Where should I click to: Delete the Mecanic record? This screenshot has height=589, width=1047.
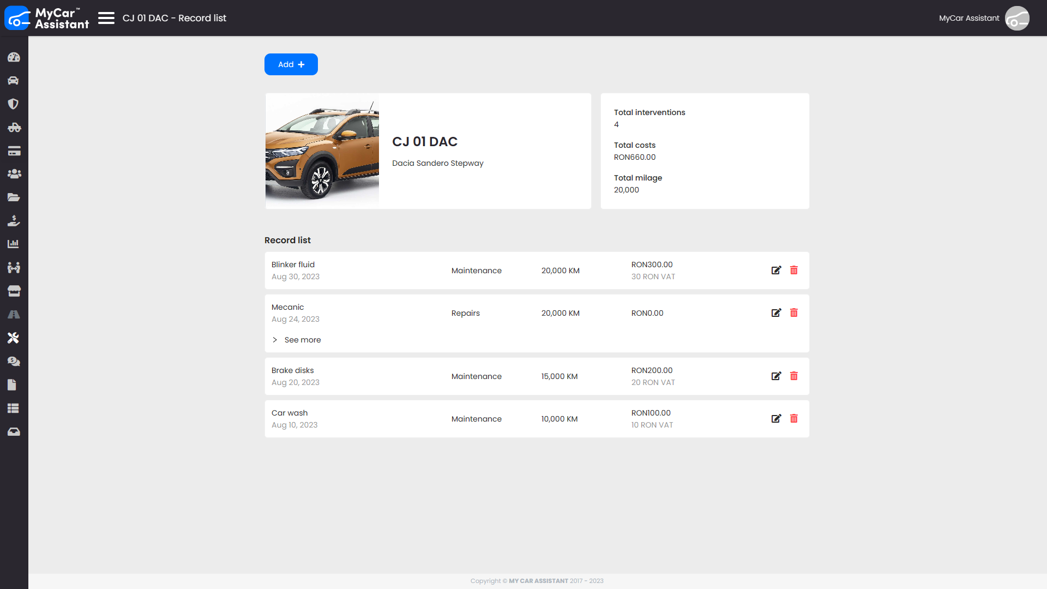[794, 313]
